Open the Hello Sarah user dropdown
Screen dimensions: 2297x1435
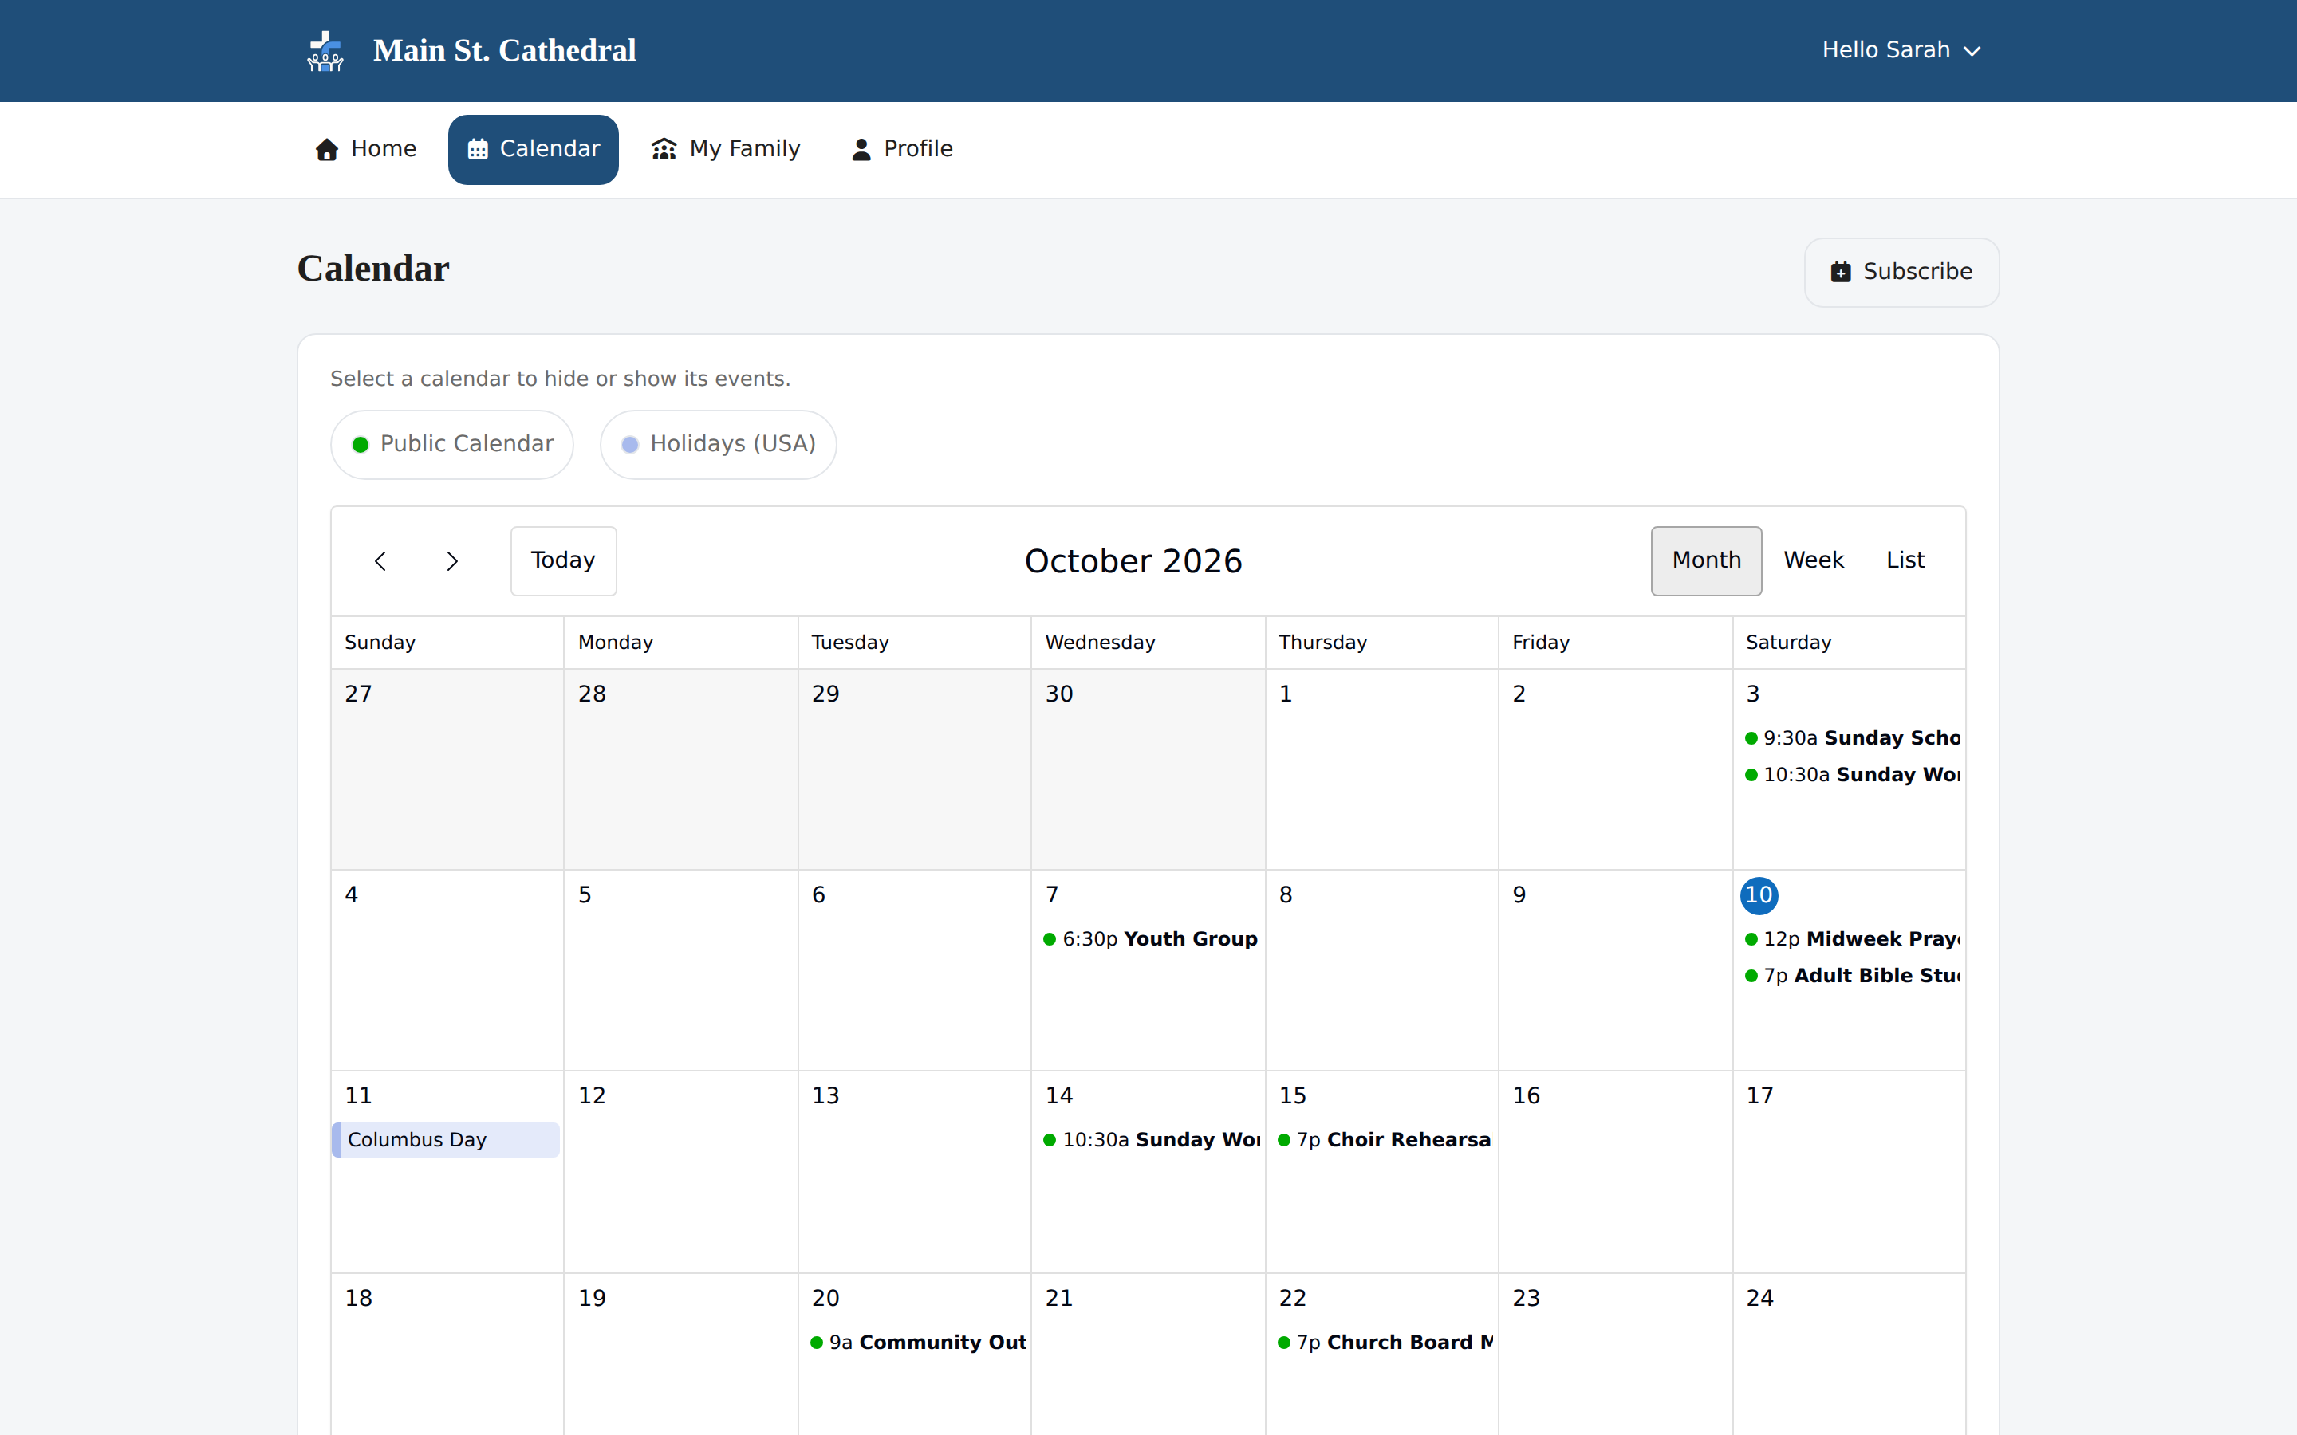[x=1901, y=50]
